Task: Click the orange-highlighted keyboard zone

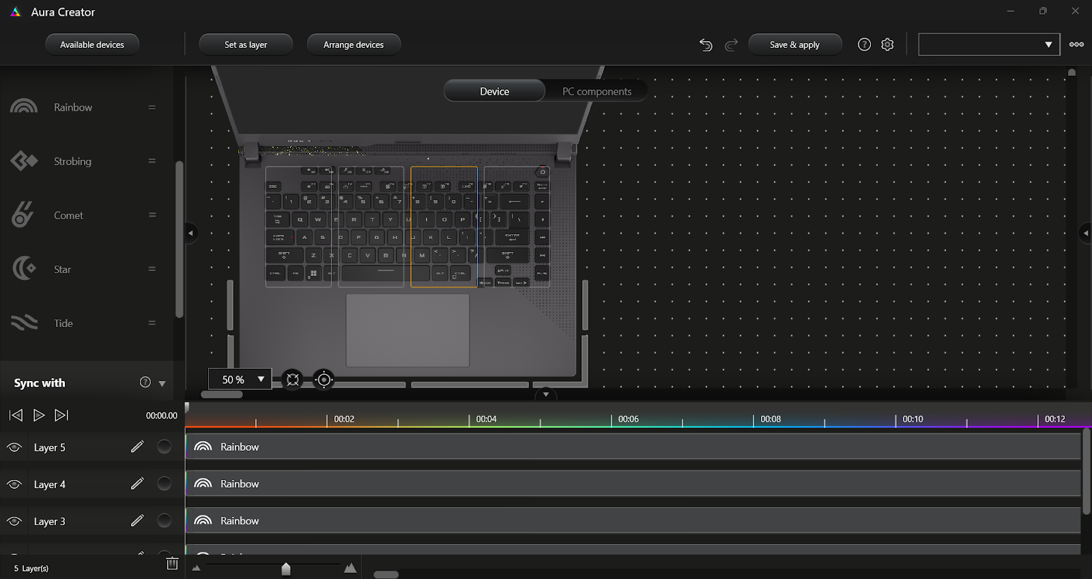Action: point(444,227)
